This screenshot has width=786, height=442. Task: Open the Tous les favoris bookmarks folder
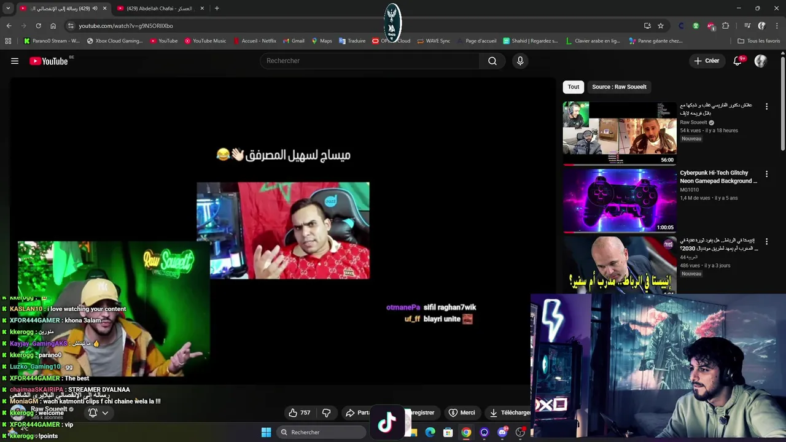click(x=758, y=41)
